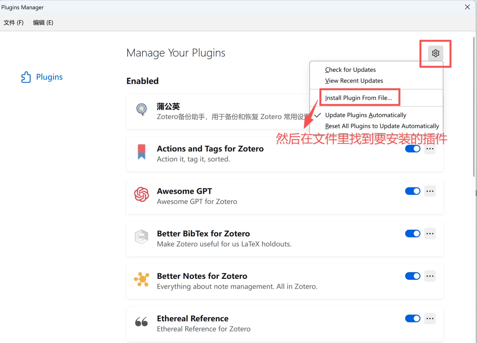The height and width of the screenshot is (343, 477).
Task: Click 'Make Zotero useful for us LaTeX holdouts.'
Action: (224, 244)
